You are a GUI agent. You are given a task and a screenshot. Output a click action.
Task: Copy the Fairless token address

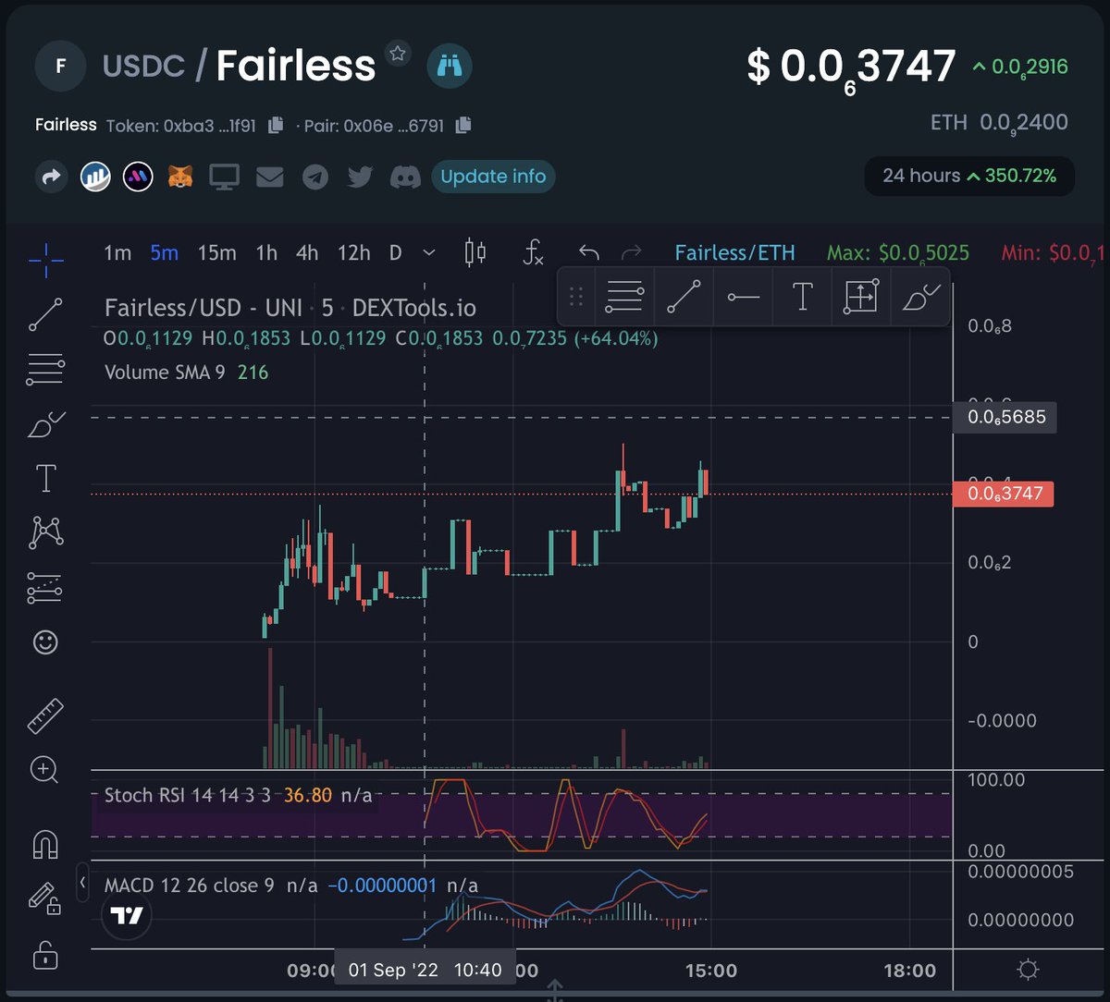point(276,125)
